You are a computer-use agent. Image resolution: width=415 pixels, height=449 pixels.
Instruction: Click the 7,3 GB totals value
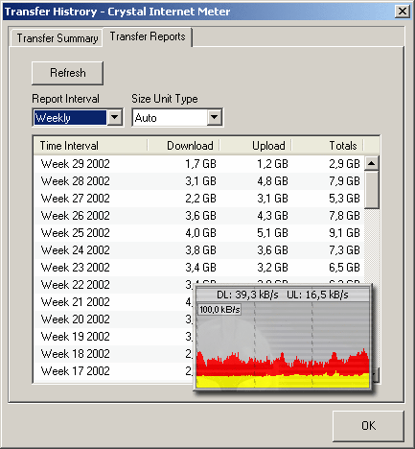pos(344,250)
